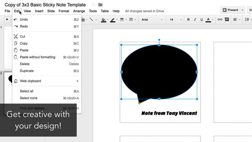This screenshot has height=142, width=252.
Task: Choose Copy from the Edit menu
Action: click(47, 43)
